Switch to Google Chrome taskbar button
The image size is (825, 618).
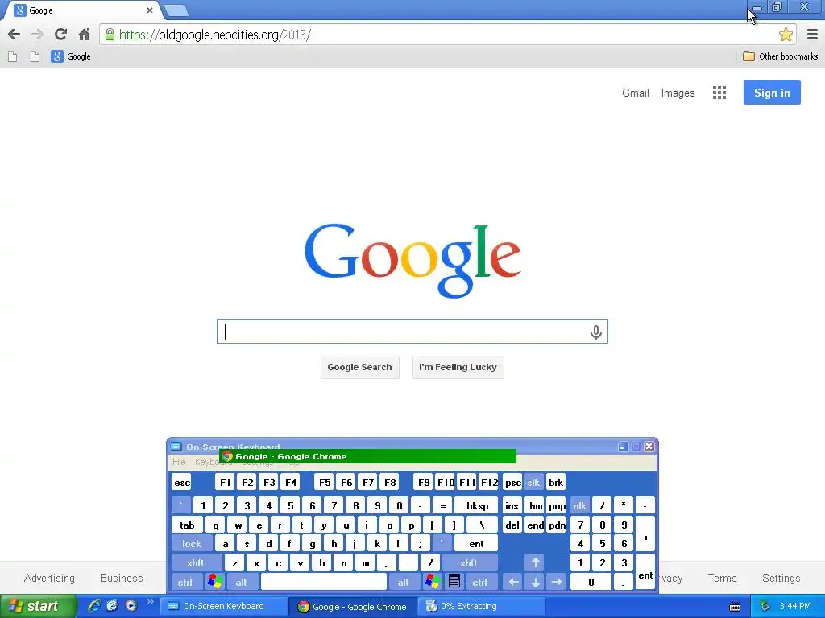352,607
